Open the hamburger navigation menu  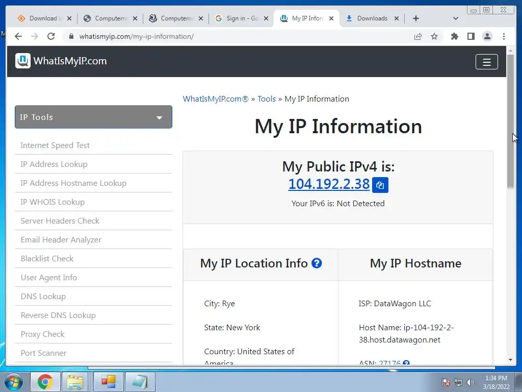click(x=487, y=62)
